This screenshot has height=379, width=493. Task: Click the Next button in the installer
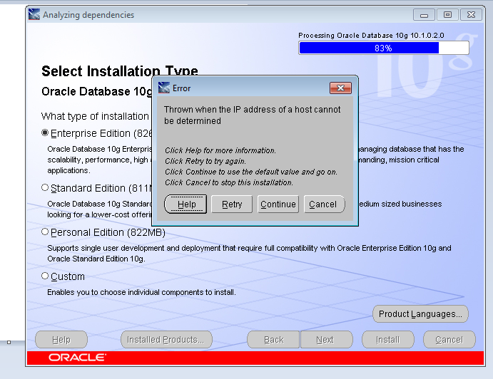coord(325,340)
